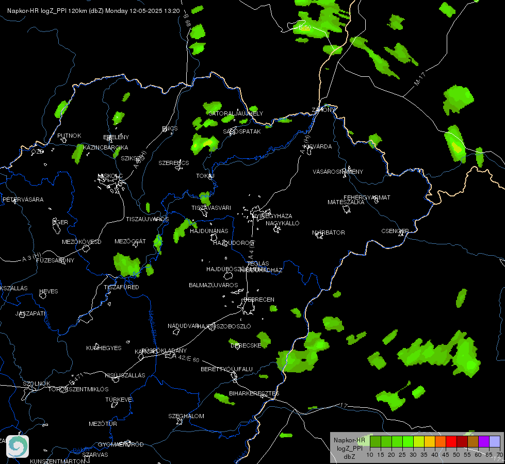Click the swirl logo icon at bottom-left
505x464 pixels.
point(18,446)
